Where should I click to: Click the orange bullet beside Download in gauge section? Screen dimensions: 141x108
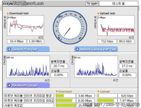tap(57, 91)
